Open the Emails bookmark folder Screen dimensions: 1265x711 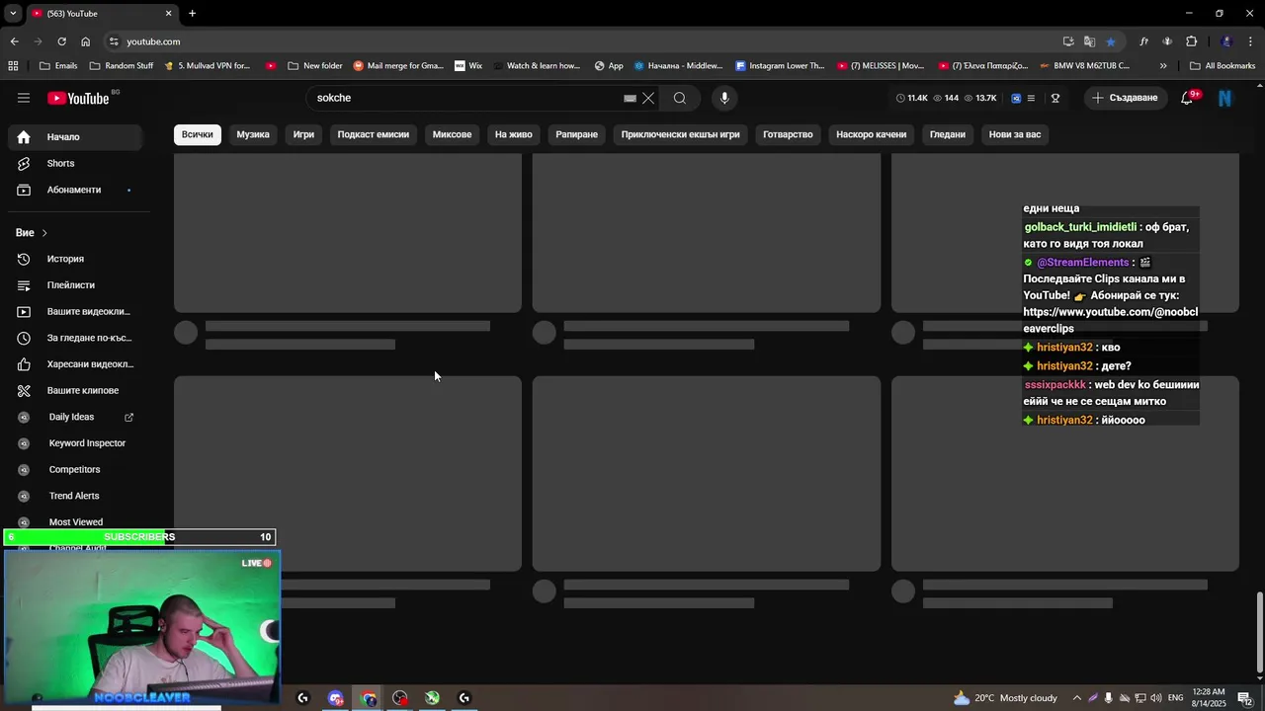(58, 66)
